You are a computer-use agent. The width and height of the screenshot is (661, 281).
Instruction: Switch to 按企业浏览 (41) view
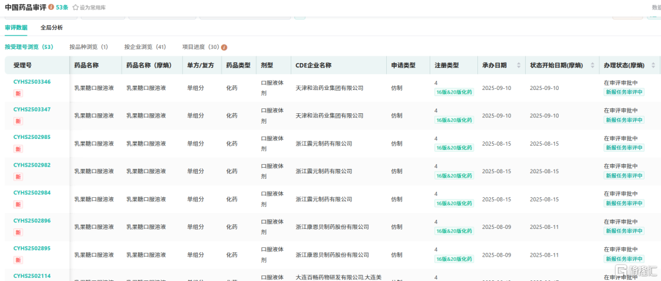click(144, 47)
